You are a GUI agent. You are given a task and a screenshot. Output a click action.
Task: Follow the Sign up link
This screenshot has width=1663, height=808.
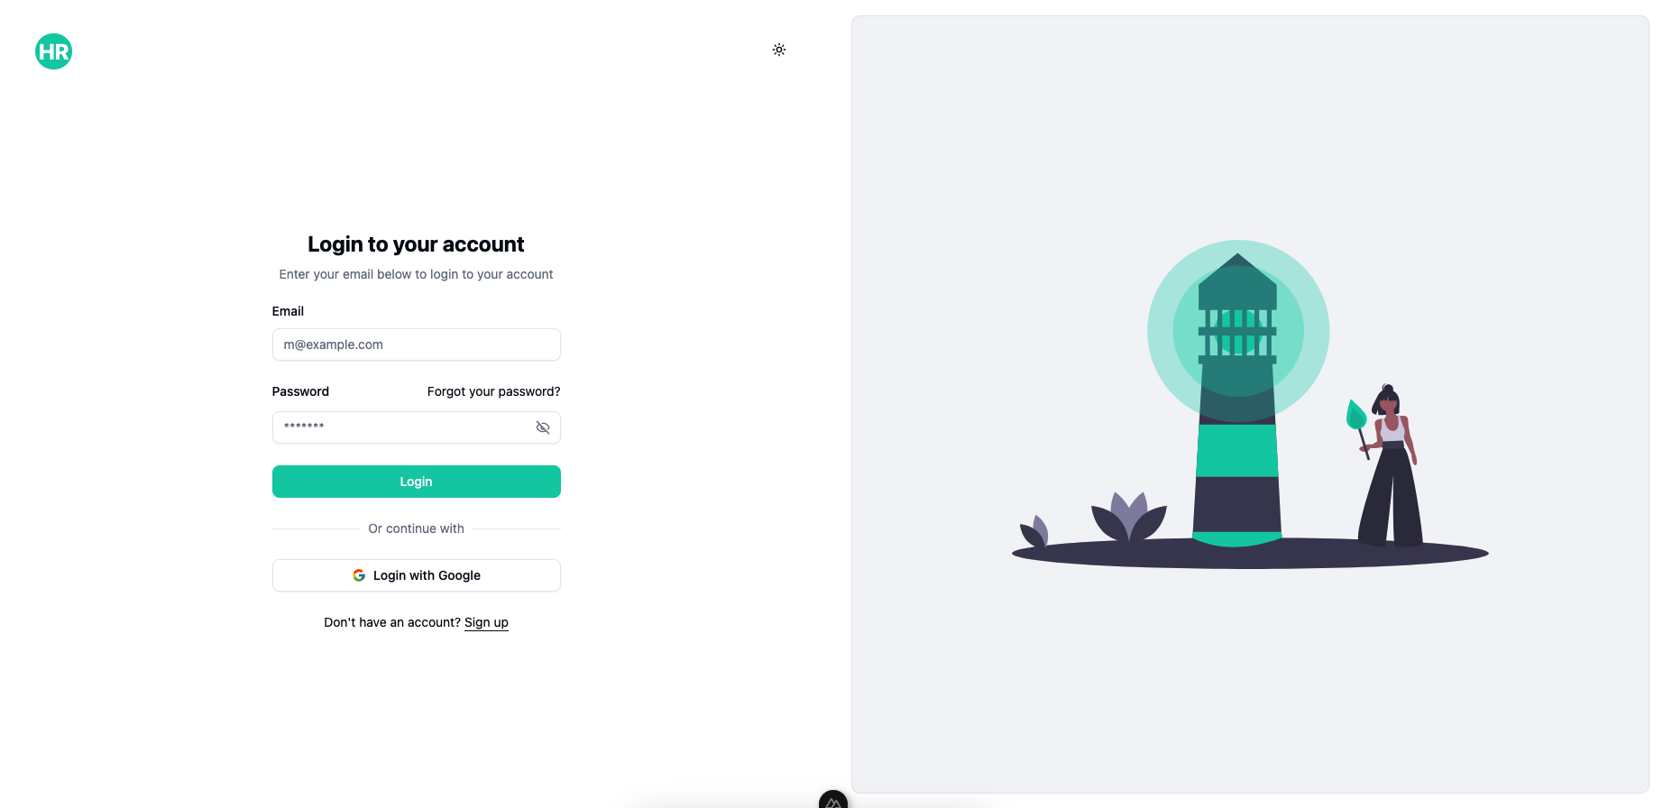pyautogui.click(x=486, y=622)
